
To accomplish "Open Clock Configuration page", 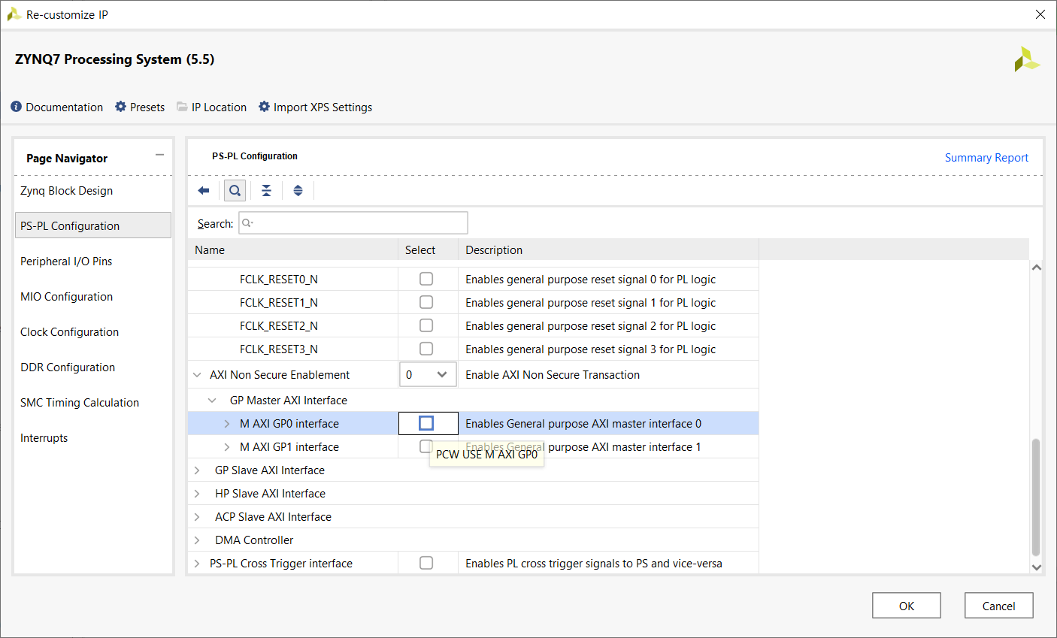I will (93, 331).
